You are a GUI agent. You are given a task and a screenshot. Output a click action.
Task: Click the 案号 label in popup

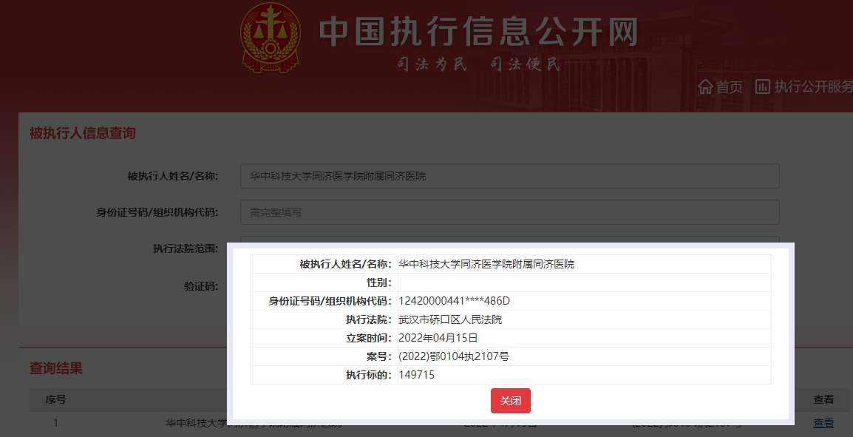pos(379,356)
